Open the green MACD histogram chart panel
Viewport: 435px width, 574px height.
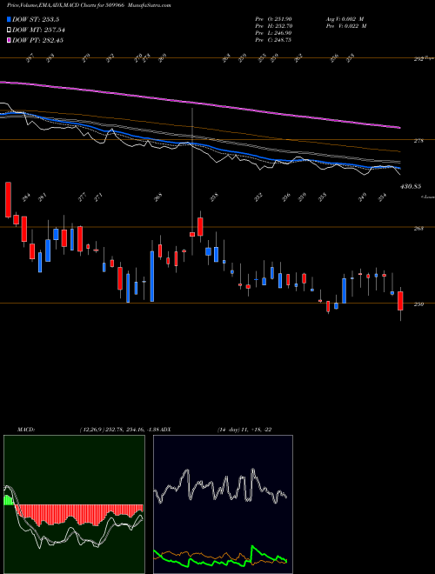coord(74,504)
